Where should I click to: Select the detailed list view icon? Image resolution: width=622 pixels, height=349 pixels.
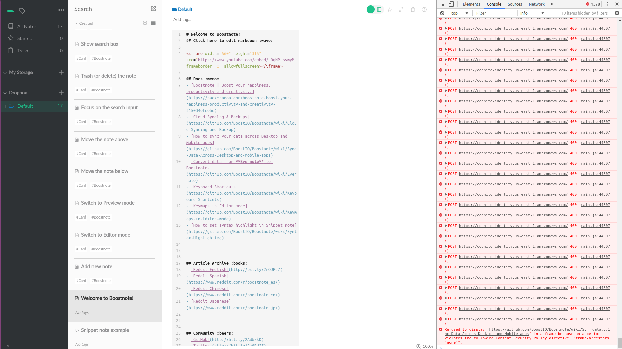pyautogui.click(x=153, y=23)
